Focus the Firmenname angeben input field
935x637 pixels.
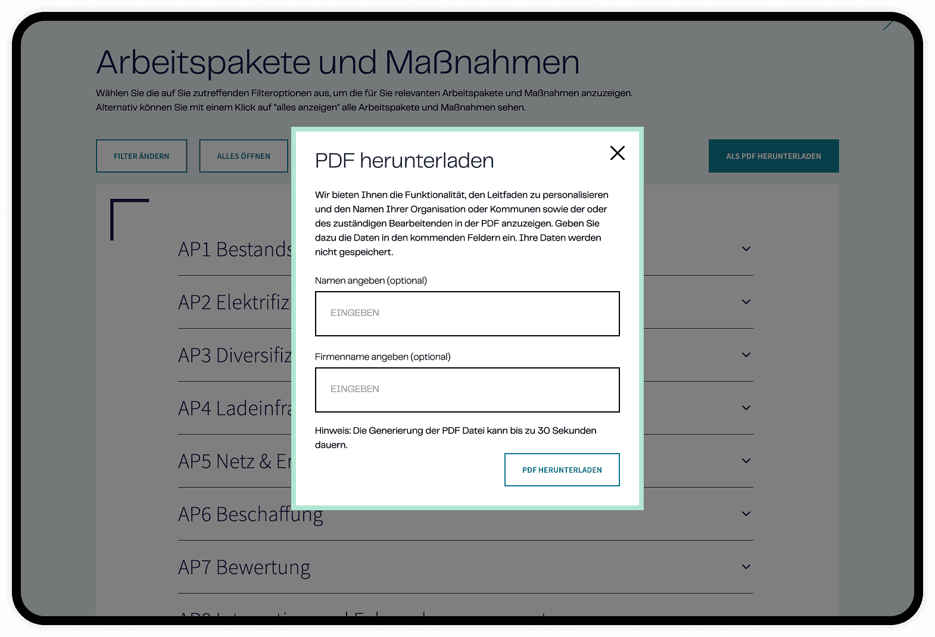467,390
